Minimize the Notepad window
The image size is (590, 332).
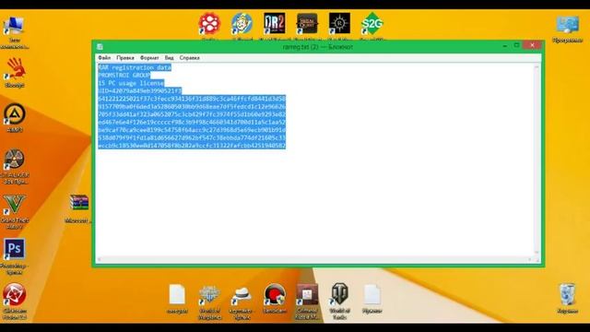[505, 45]
